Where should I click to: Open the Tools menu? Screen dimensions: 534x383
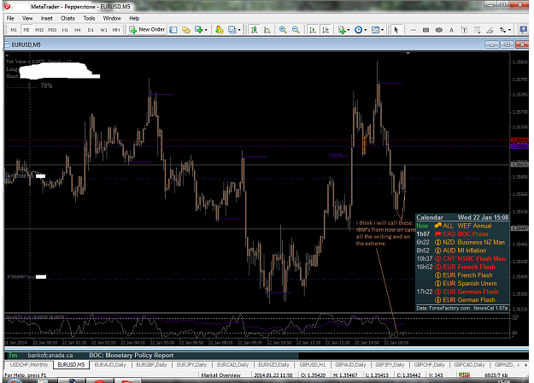click(x=89, y=18)
